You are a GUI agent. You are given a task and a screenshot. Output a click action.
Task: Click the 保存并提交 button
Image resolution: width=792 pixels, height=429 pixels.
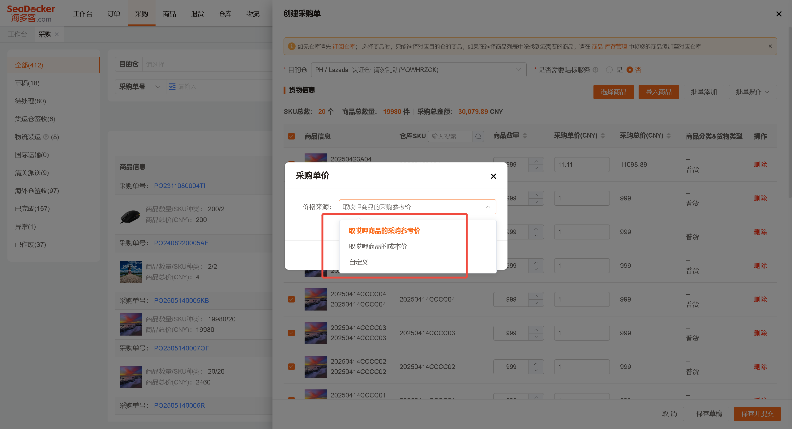[x=757, y=414]
